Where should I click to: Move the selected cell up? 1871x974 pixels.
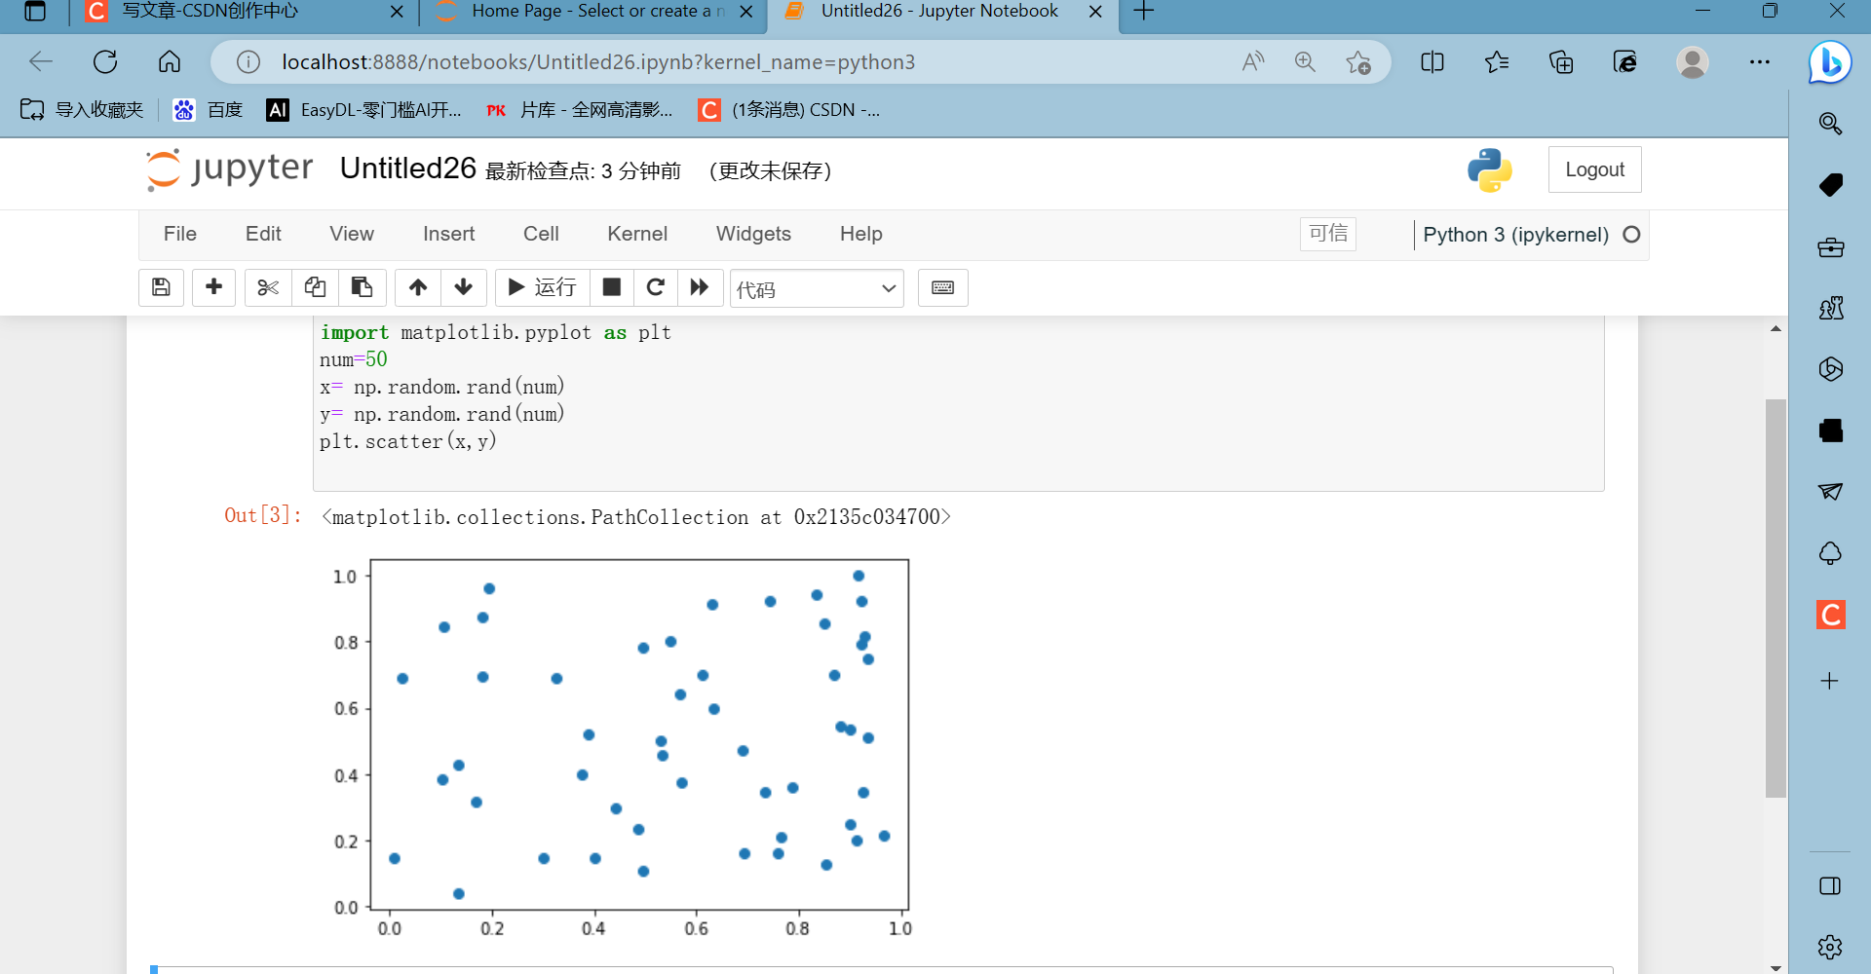(417, 287)
